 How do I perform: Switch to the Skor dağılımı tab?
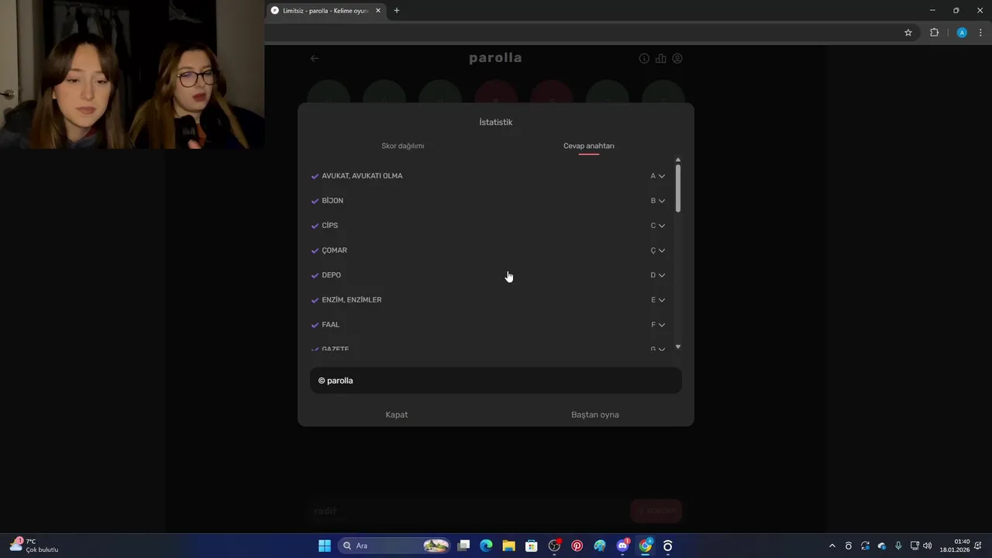pyautogui.click(x=402, y=146)
